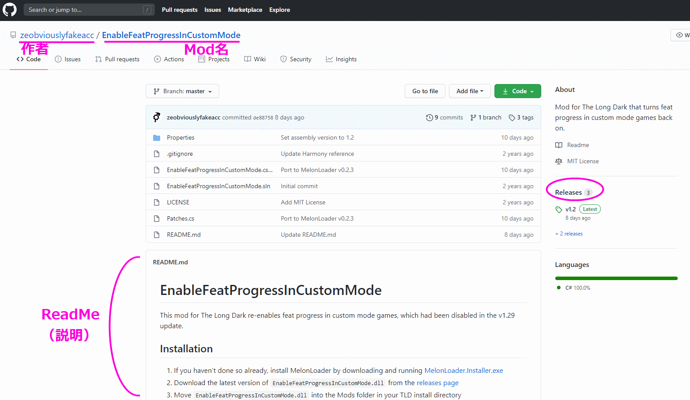Click the C# language color dot
Image resolution: width=690 pixels, height=400 pixels.
559,288
